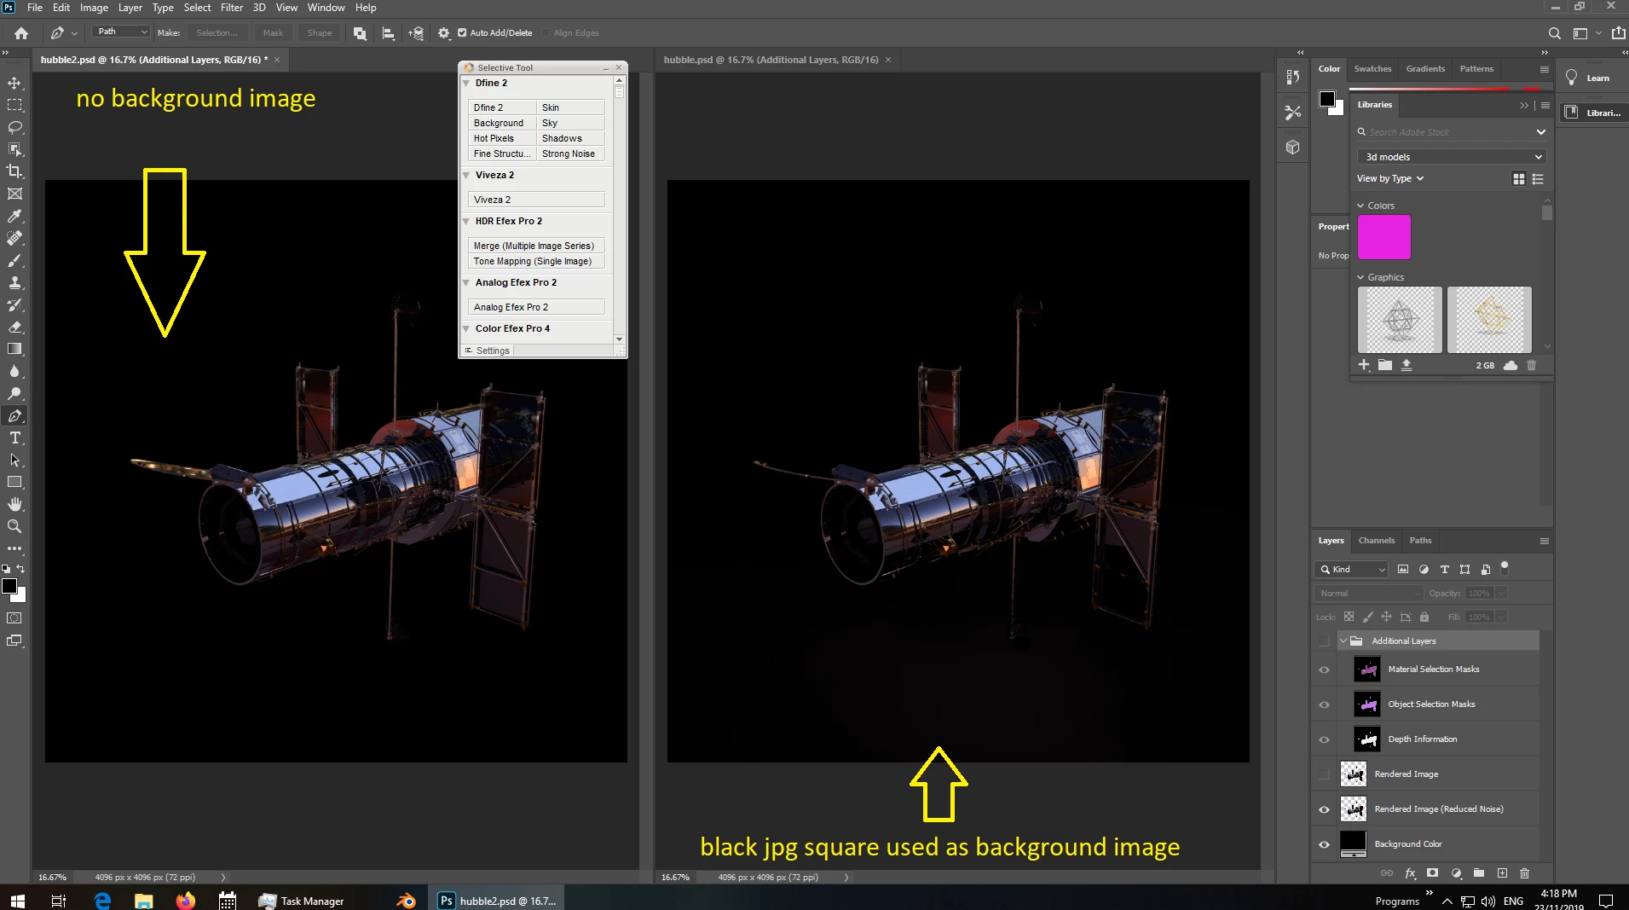
Task: Collapse HDR Efex Pro 2 section
Action: point(466,221)
